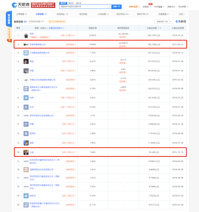The height and width of the screenshot is (212, 199).
Task: Switch to the 经营状况 999+ tab
Action: 123,14
